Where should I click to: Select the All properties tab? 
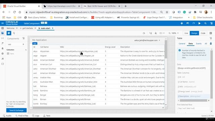(x=206, y=44)
